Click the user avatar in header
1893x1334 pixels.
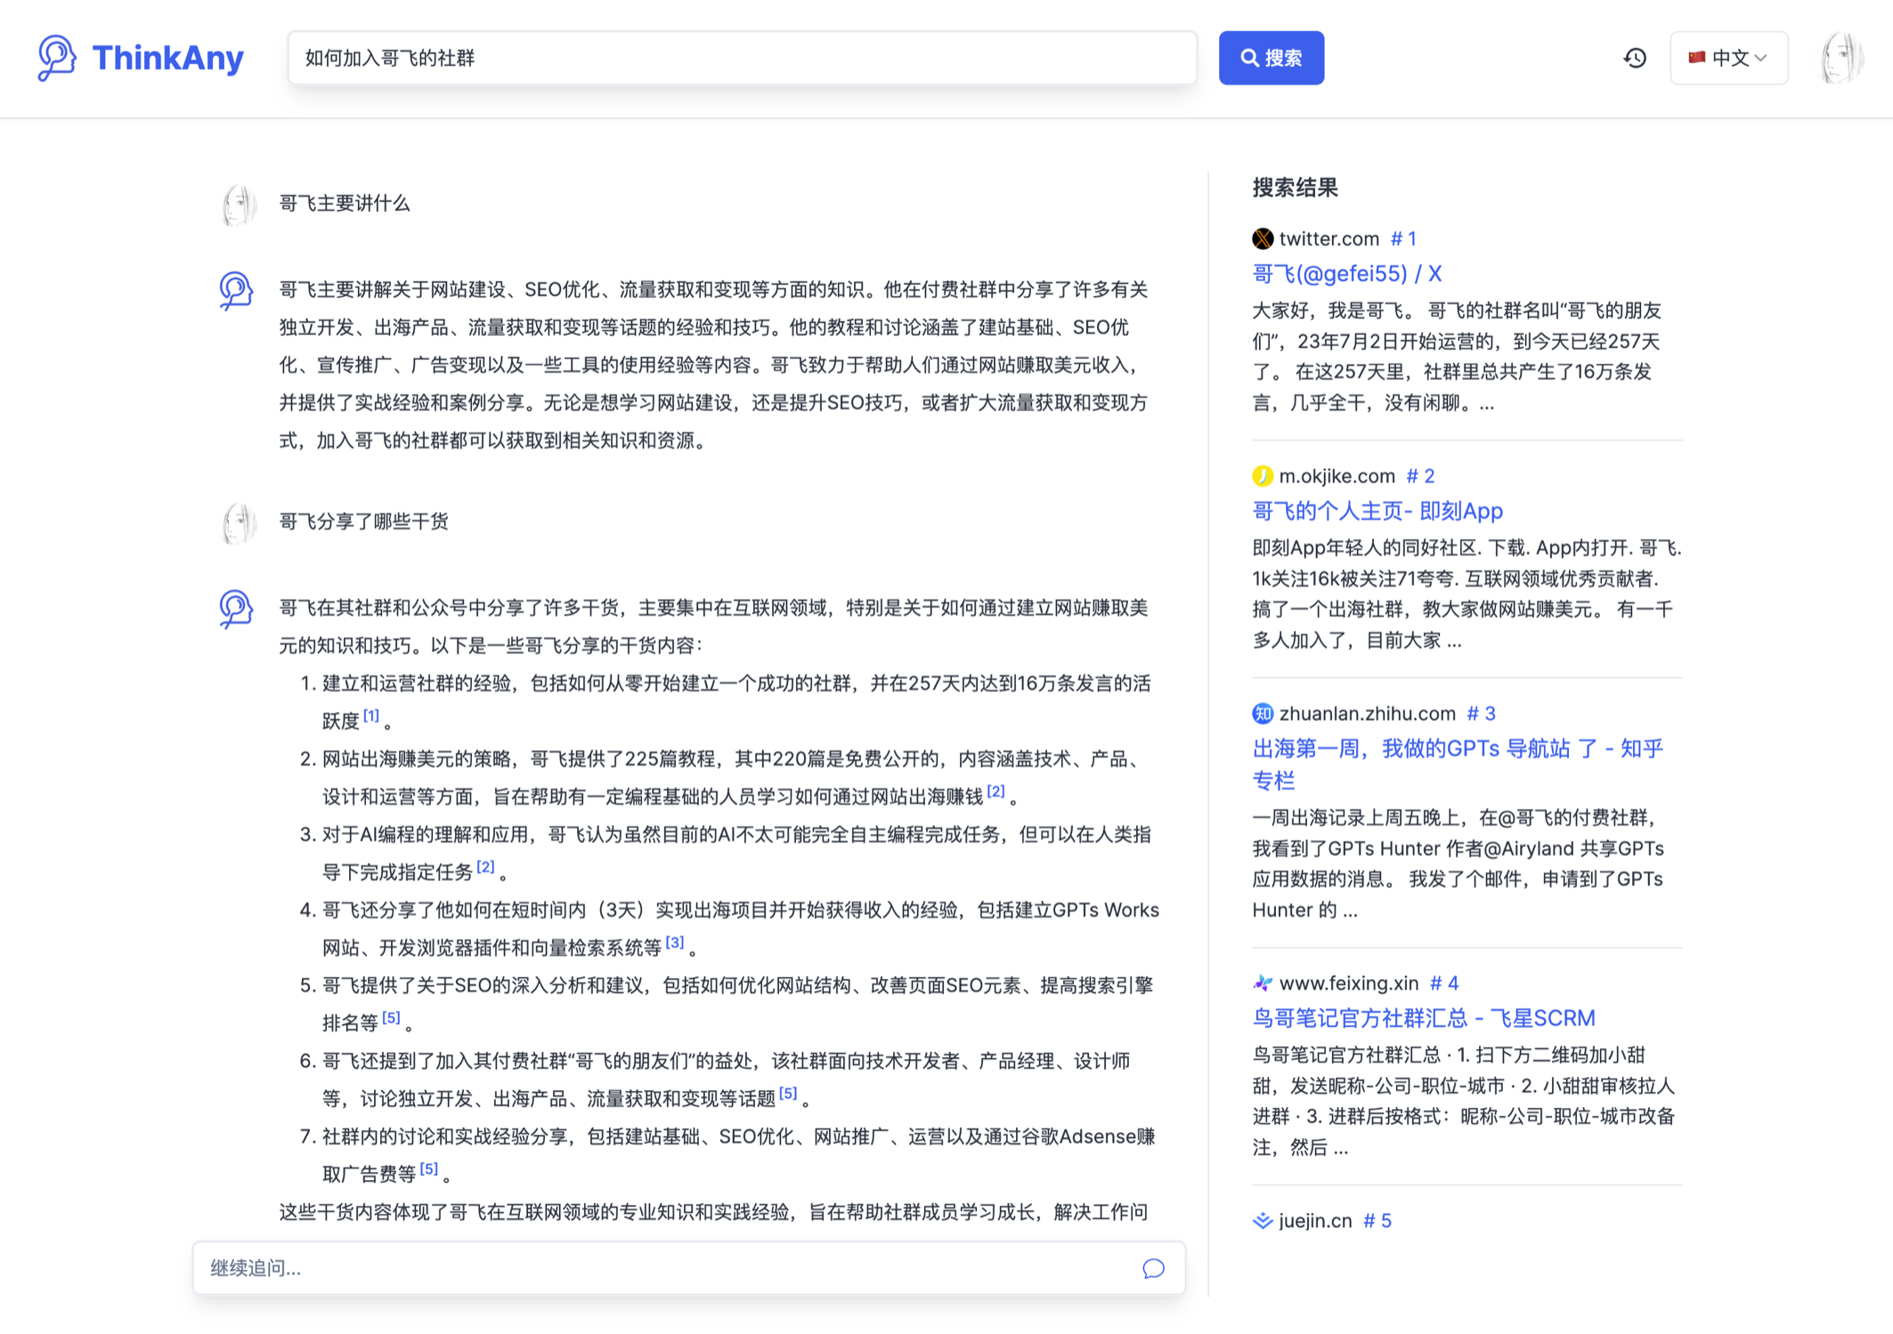coord(1840,58)
